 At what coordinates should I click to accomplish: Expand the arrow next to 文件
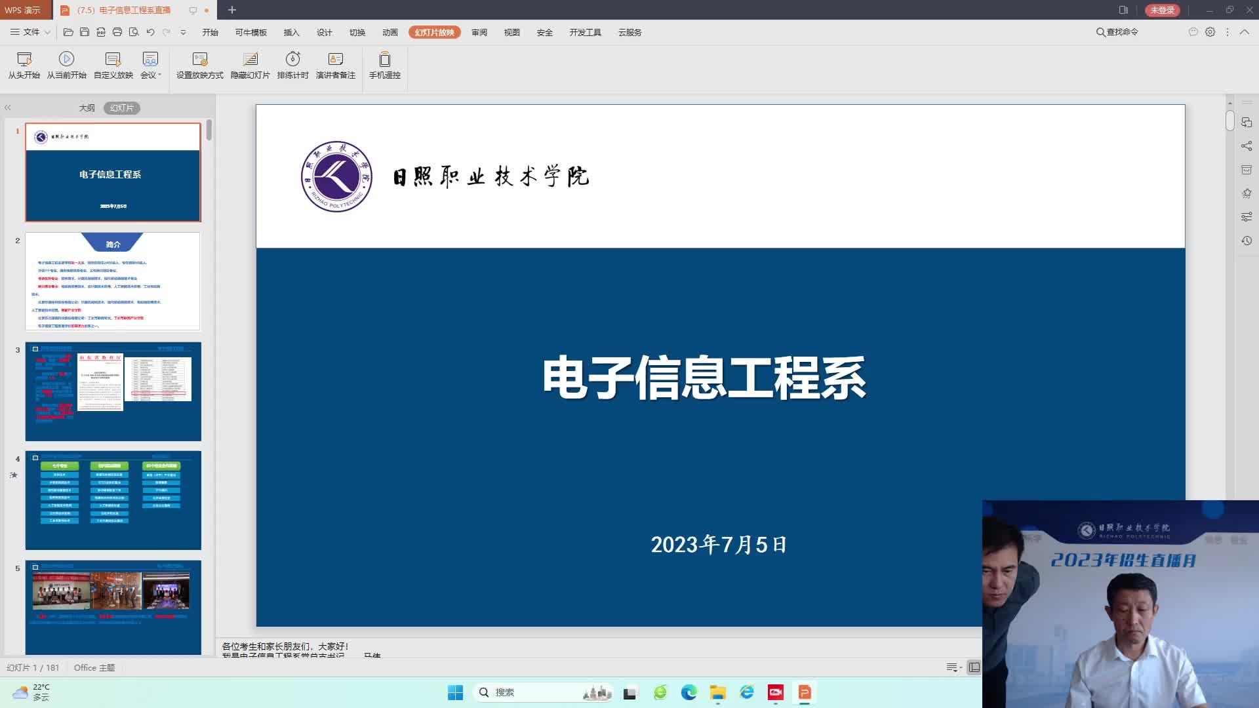tap(47, 32)
